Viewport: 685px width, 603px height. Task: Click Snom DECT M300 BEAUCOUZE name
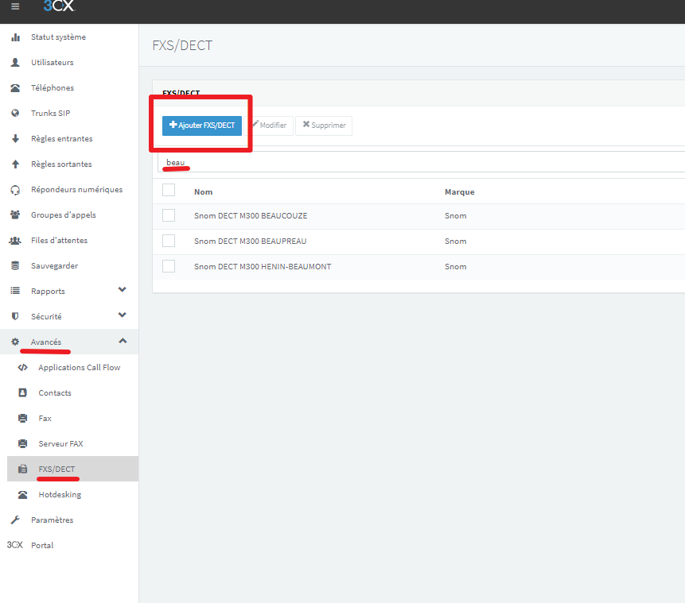[251, 215]
